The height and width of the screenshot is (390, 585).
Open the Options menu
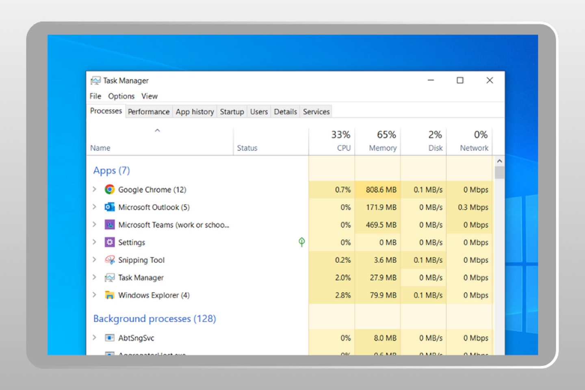coord(121,96)
